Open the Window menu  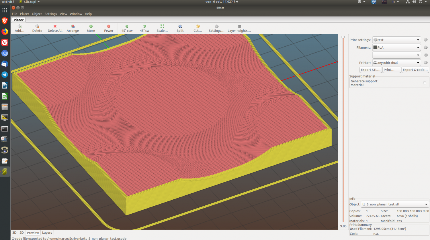click(76, 14)
